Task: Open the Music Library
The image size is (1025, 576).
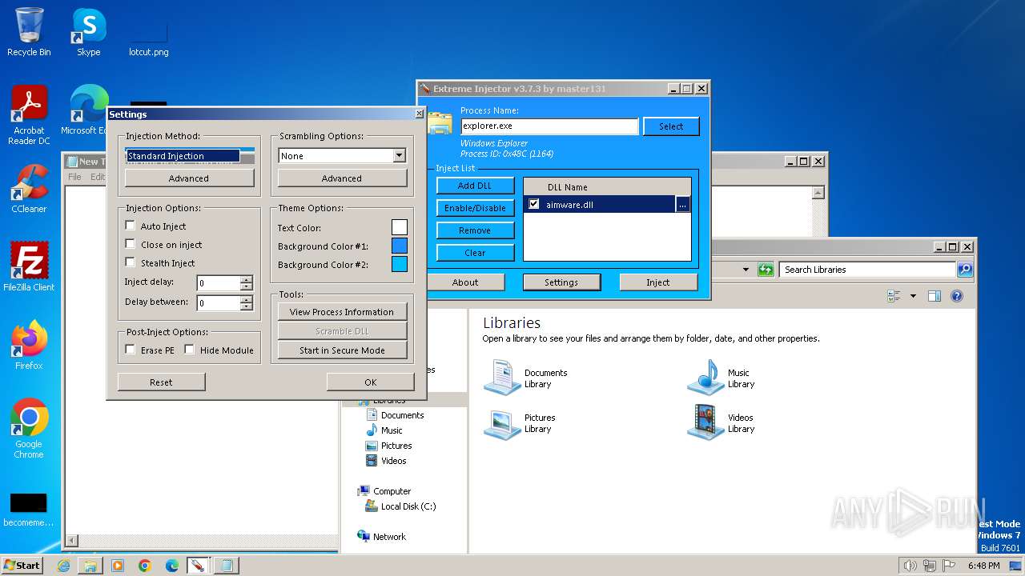Action: (722, 378)
